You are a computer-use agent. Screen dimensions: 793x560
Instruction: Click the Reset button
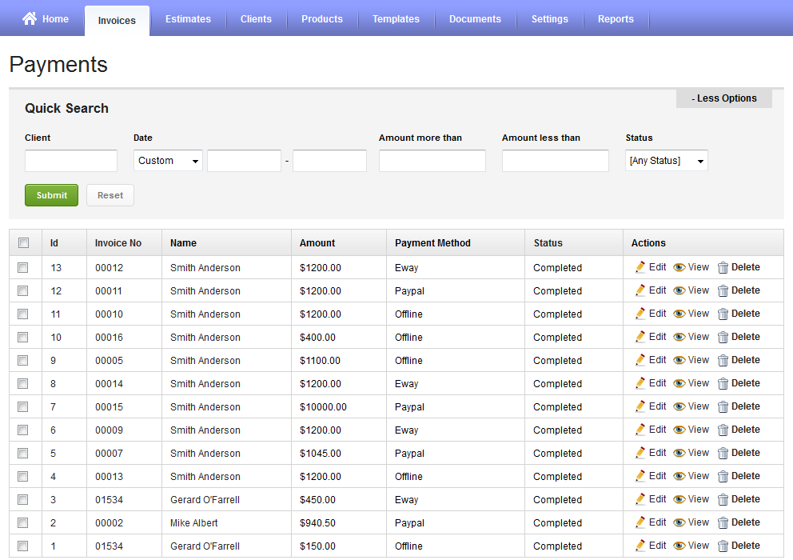click(x=110, y=195)
